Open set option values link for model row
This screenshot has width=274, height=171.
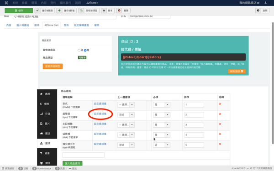point(100,104)
